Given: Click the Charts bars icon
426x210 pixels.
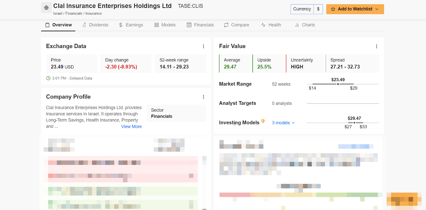Looking at the screenshot, I should pos(297,25).
